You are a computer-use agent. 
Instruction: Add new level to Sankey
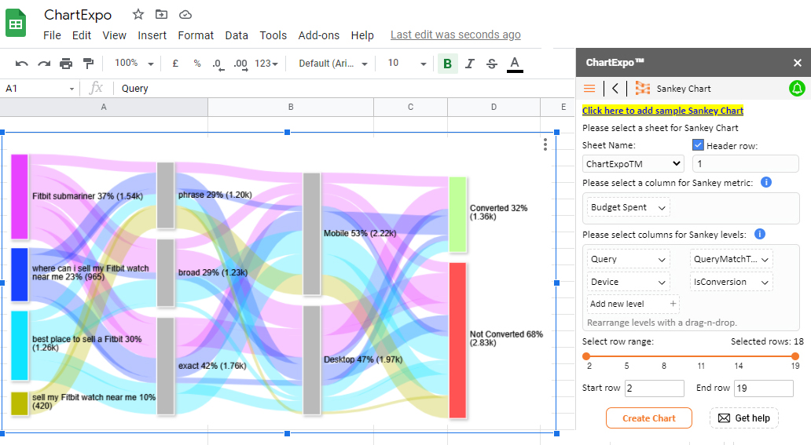(x=633, y=304)
